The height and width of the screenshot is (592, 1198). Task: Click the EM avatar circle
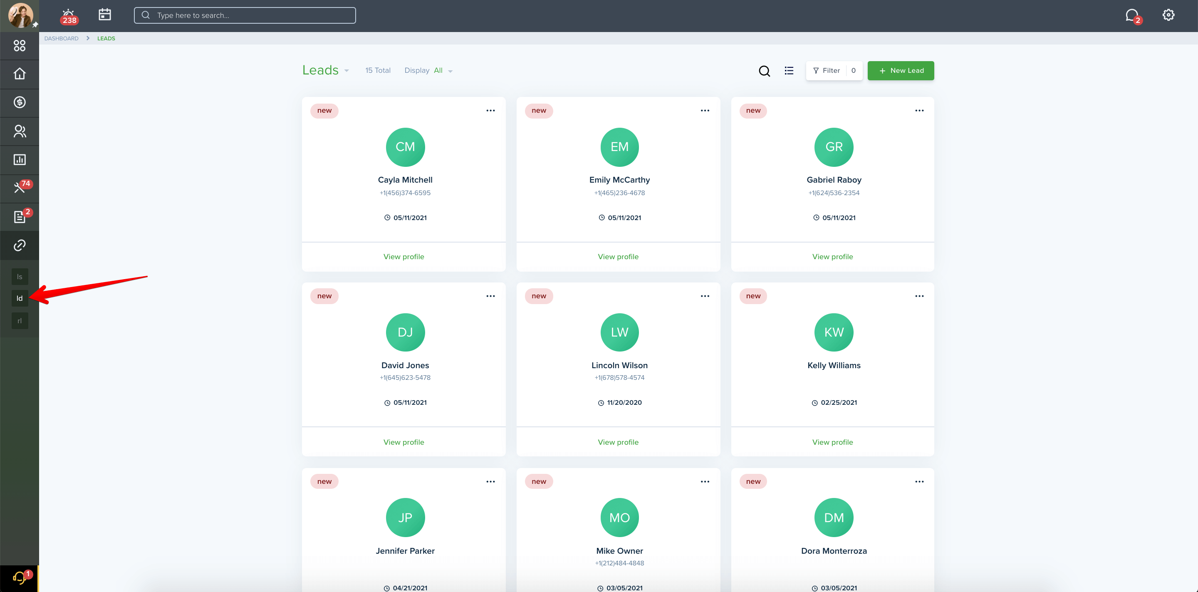click(x=619, y=147)
